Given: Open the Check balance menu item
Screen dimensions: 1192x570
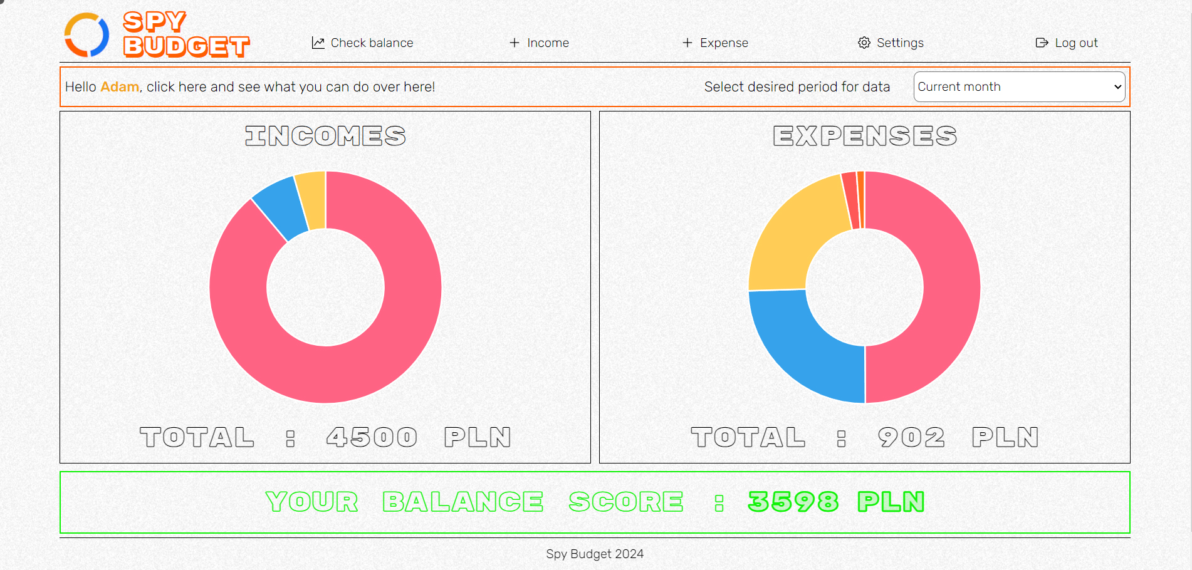Looking at the screenshot, I should [x=372, y=43].
